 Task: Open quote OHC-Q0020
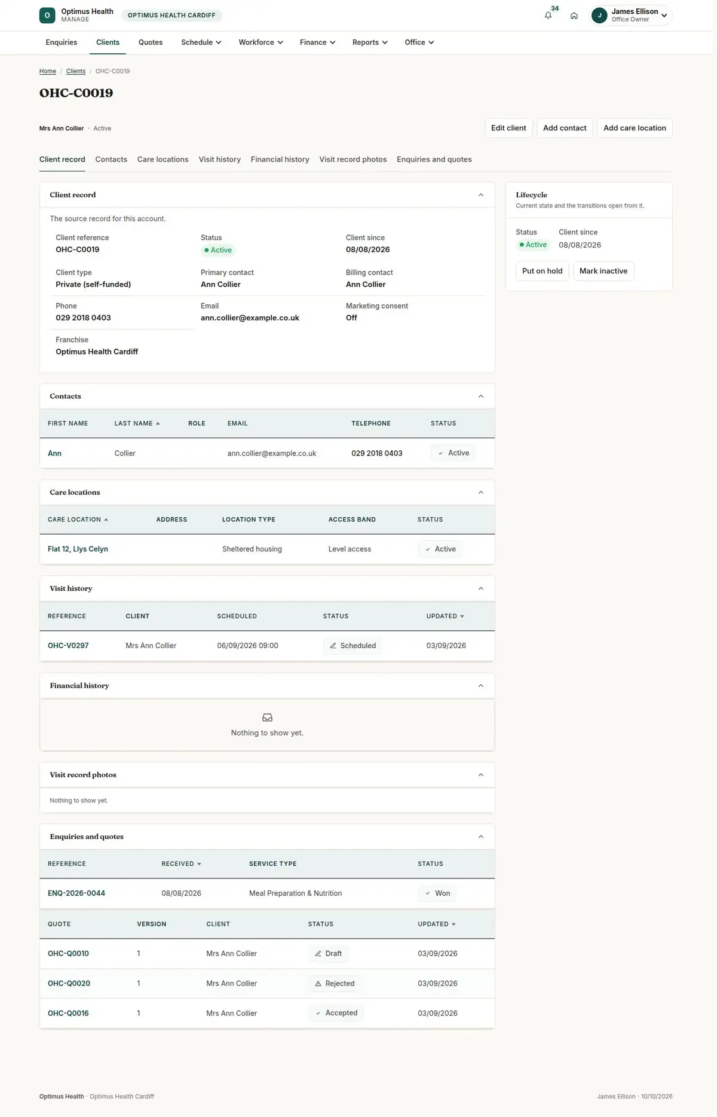[x=69, y=984]
